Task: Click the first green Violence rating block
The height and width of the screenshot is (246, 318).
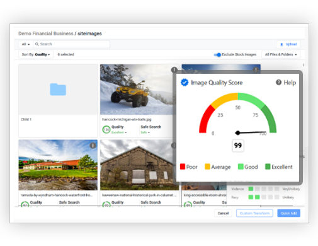Action: click(251, 189)
